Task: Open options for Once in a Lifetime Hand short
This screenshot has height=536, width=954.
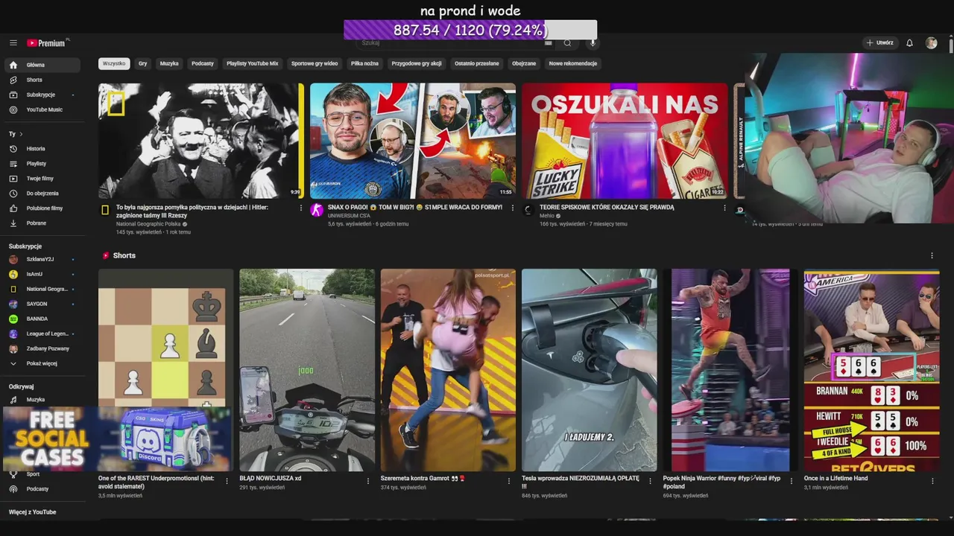Action: 932,481
